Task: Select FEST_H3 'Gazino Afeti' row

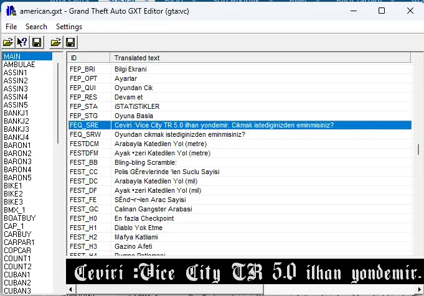Action: point(240,246)
